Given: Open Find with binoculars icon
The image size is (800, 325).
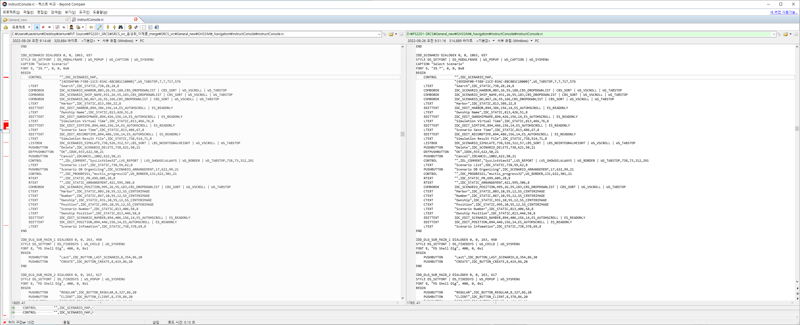Looking at the screenshot, I should click(x=120, y=27).
